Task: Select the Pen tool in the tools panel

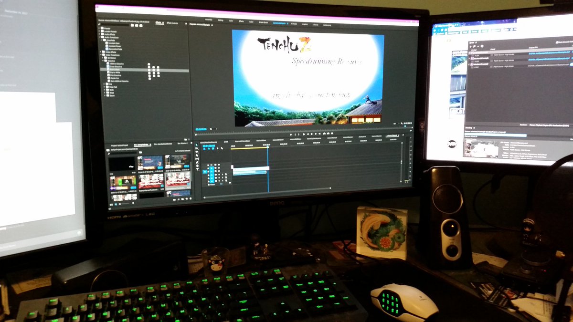Action: pyautogui.click(x=197, y=162)
